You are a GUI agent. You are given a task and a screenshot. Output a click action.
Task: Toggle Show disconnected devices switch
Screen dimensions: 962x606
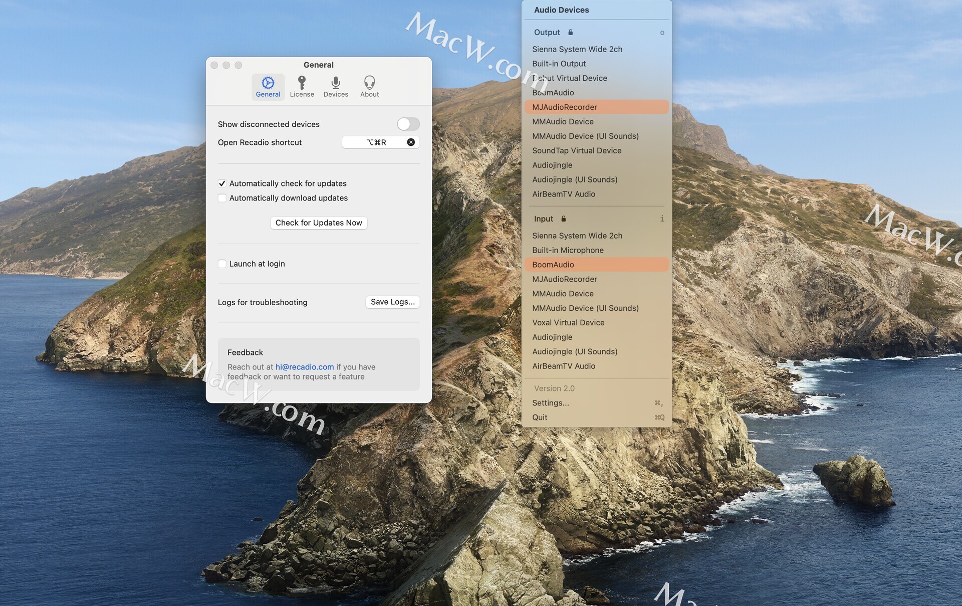(x=408, y=124)
